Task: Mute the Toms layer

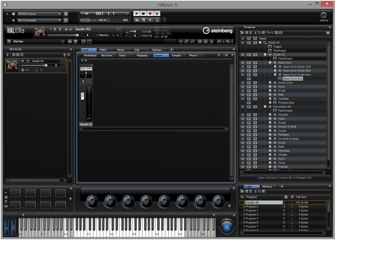Action: coord(249,87)
